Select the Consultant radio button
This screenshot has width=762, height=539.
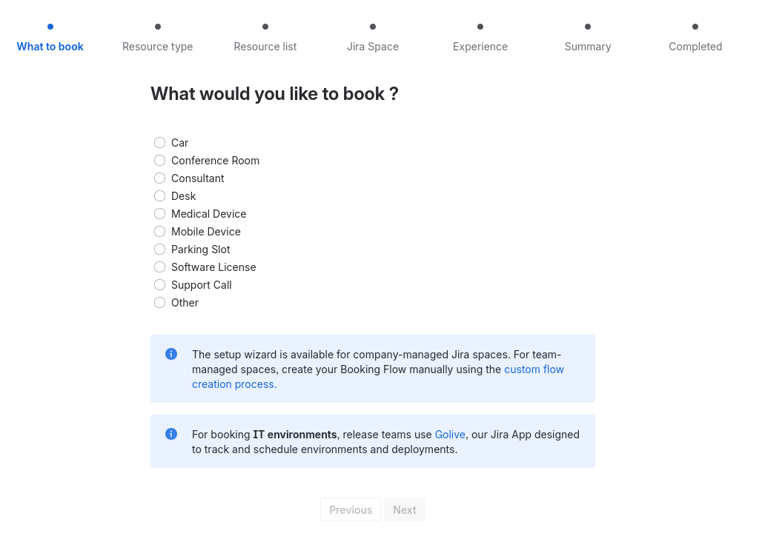(x=159, y=178)
